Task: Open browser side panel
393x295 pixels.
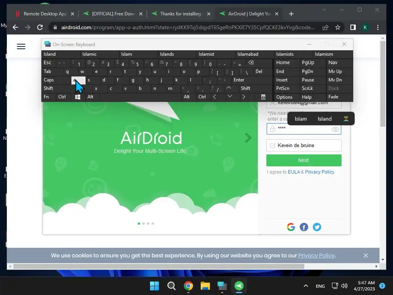Action: pyautogui.click(x=353, y=27)
